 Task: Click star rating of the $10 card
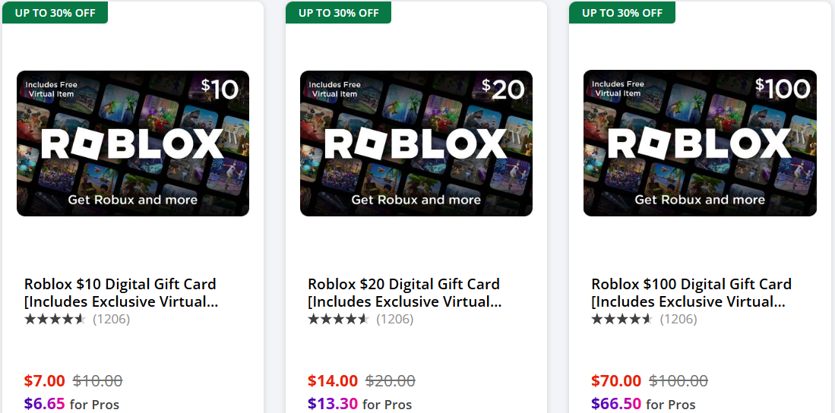pyautogui.click(x=55, y=320)
